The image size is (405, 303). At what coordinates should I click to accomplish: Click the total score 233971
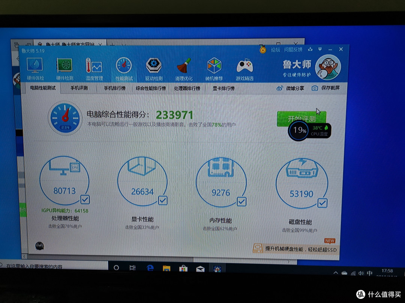pos(175,115)
